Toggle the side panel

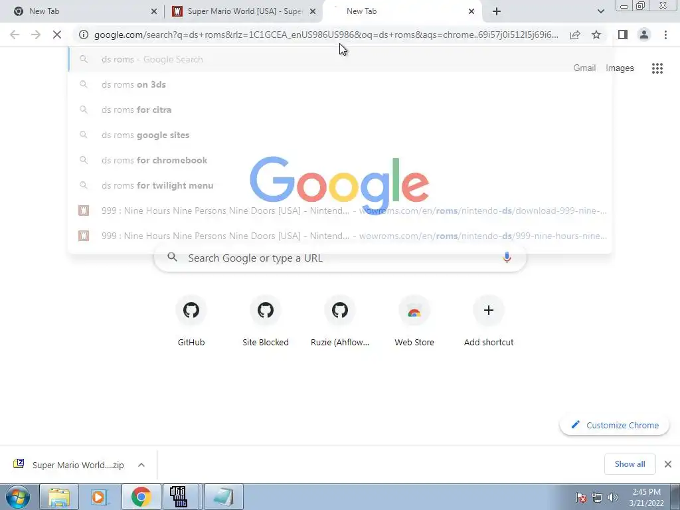pos(623,35)
